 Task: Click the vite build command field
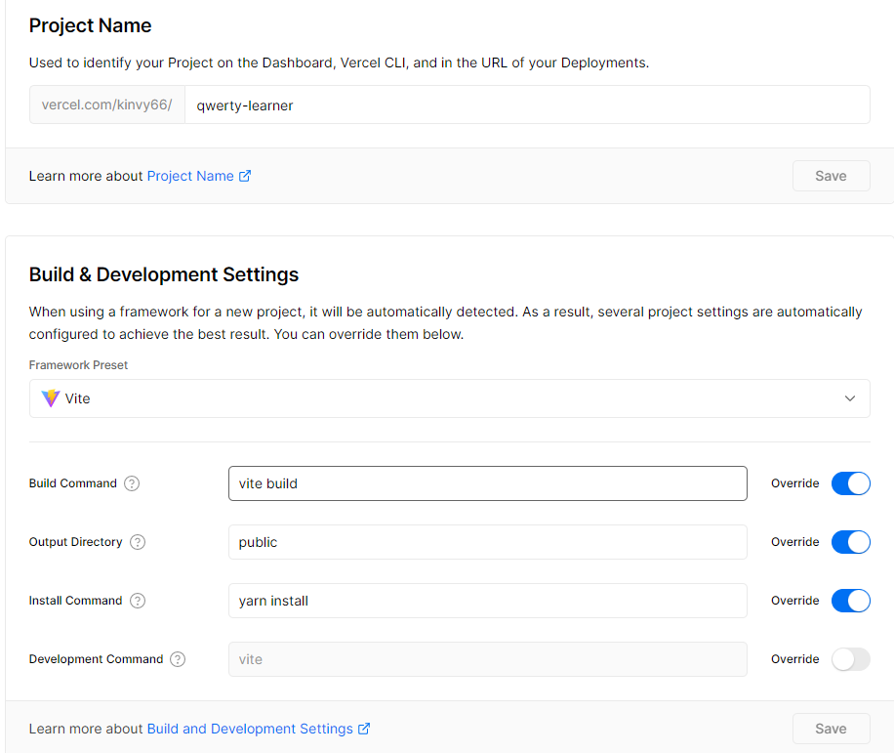tap(488, 482)
